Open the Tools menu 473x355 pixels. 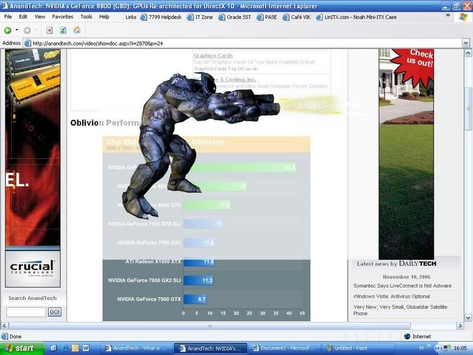pos(86,17)
